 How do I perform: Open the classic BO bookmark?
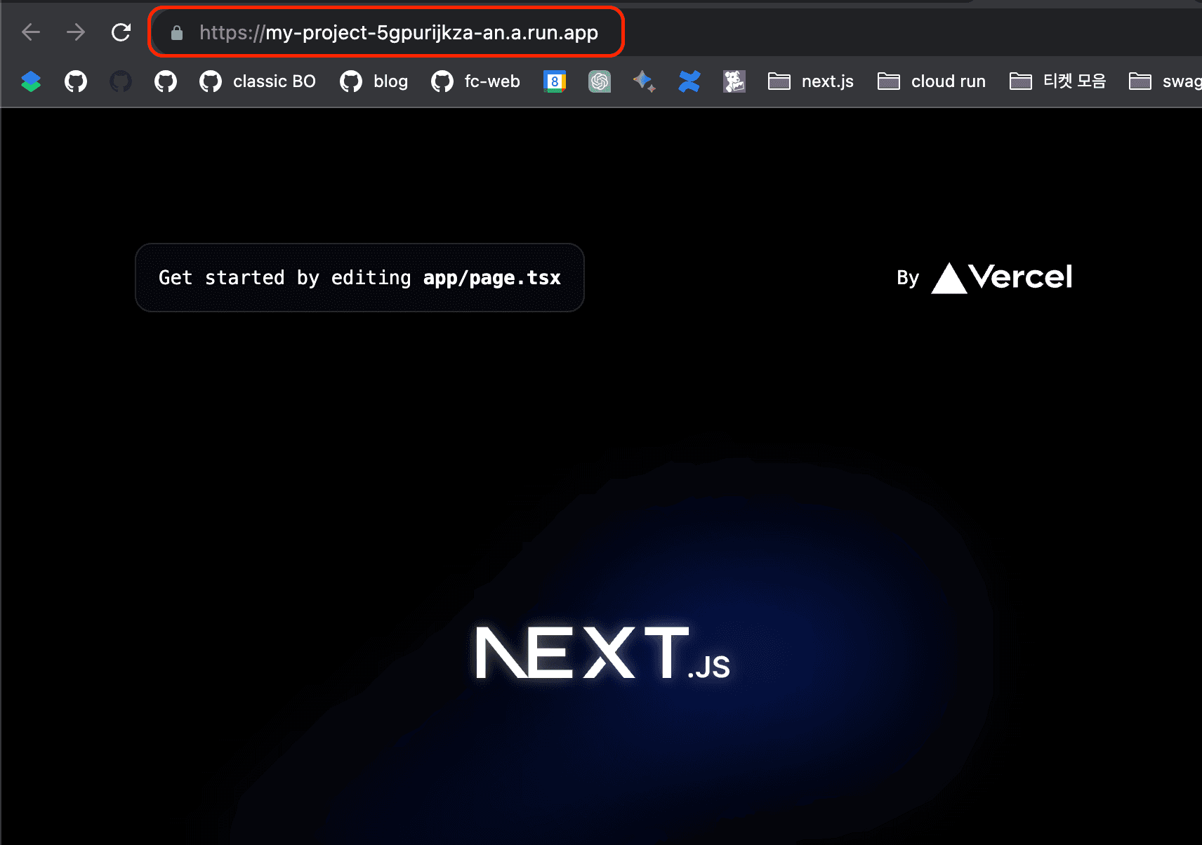[258, 81]
